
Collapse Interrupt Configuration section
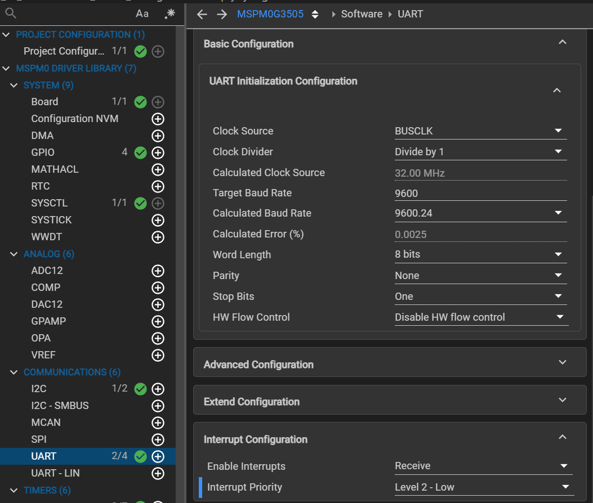(x=563, y=437)
